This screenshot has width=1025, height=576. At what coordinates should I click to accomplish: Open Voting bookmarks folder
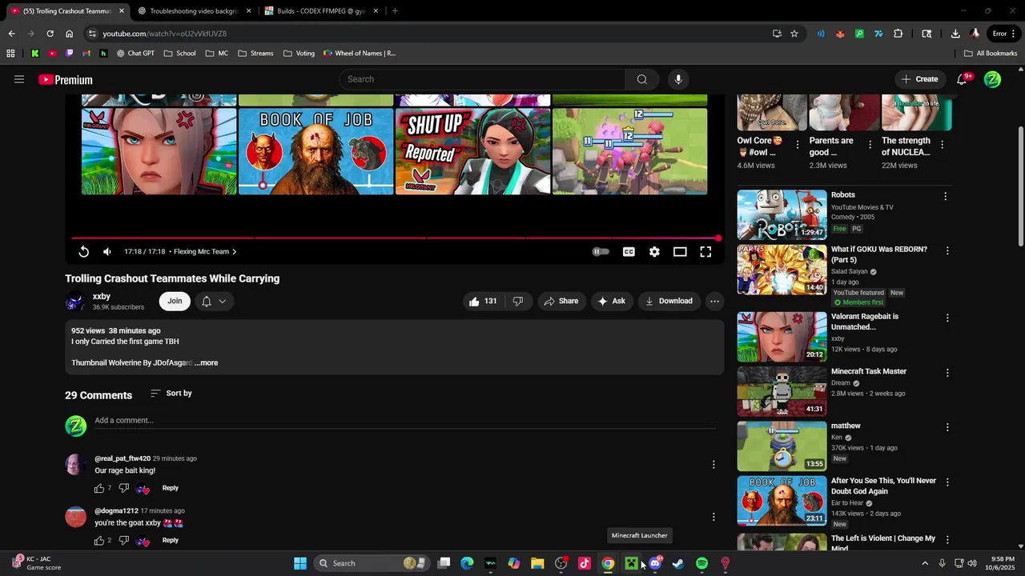coord(299,54)
